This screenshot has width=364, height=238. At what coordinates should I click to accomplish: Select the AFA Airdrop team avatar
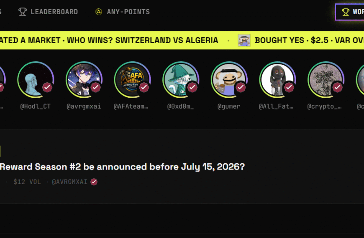pyautogui.click(x=132, y=80)
